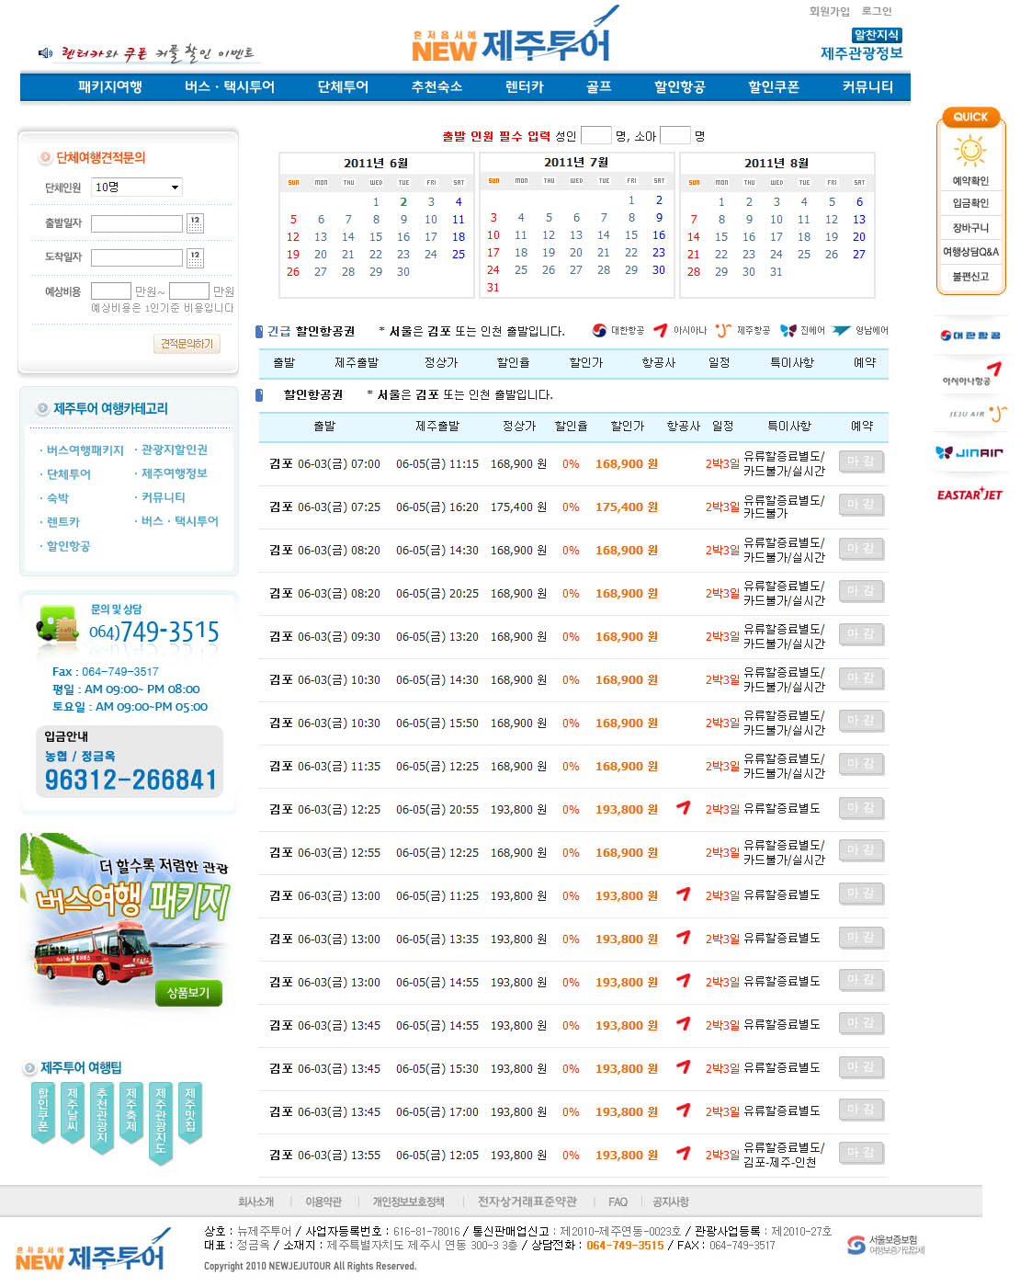Screen dimensions: 1020x1287
Task: Click the sun icon in the QUICK menu
Action: pos(970,150)
